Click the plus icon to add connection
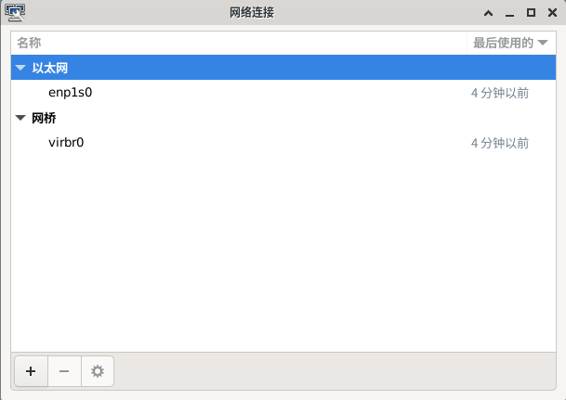566x400 pixels. point(31,371)
